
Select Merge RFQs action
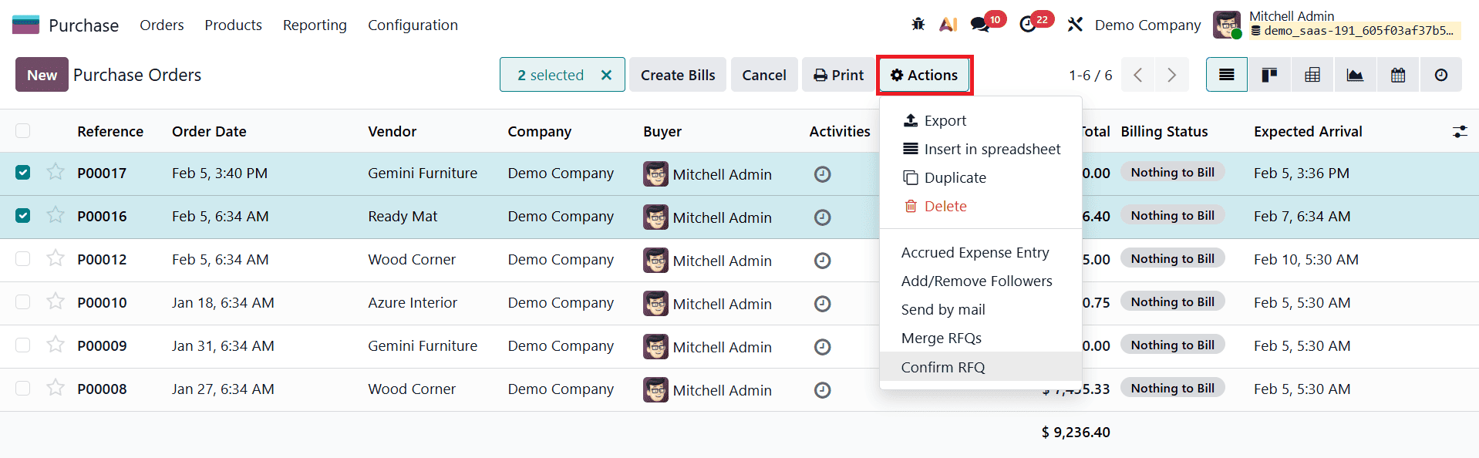[981, 338]
